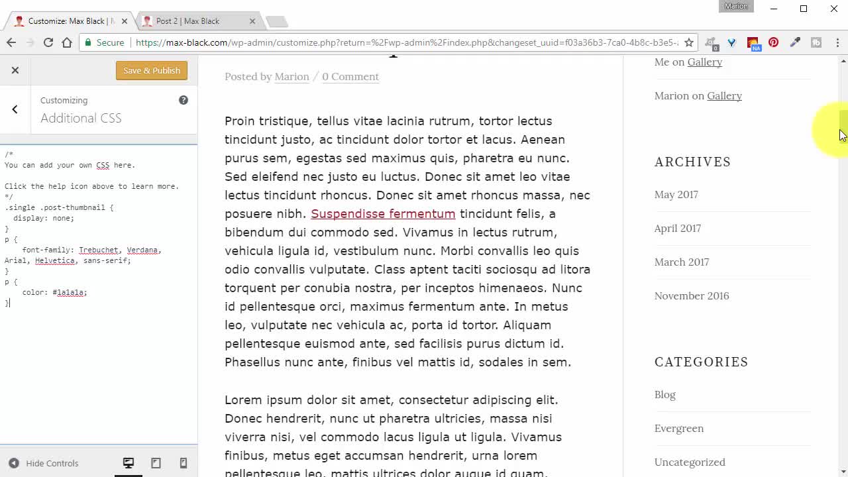Reload the current page
This screenshot has height=477, width=848.
click(x=48, y=42)
